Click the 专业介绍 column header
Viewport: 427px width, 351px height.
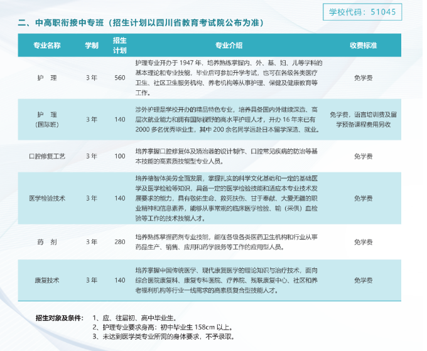229,45
